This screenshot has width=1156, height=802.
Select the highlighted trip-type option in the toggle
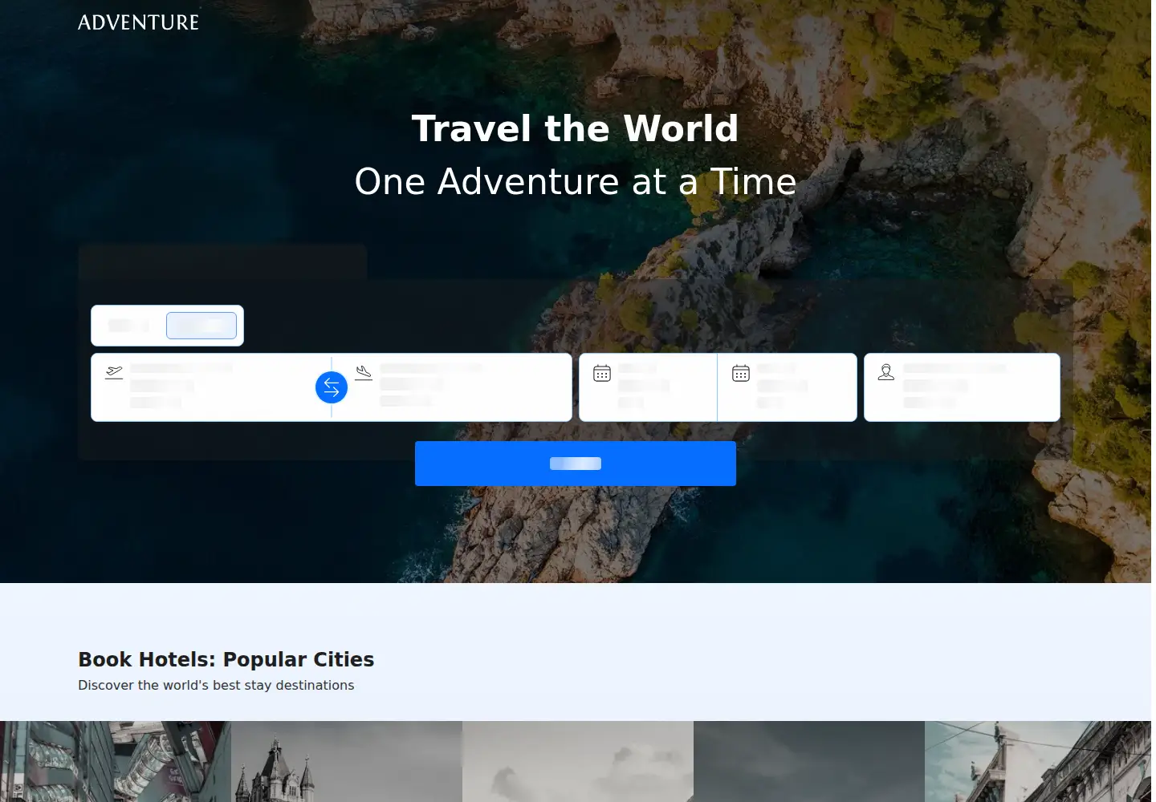(x=201, y=326)
